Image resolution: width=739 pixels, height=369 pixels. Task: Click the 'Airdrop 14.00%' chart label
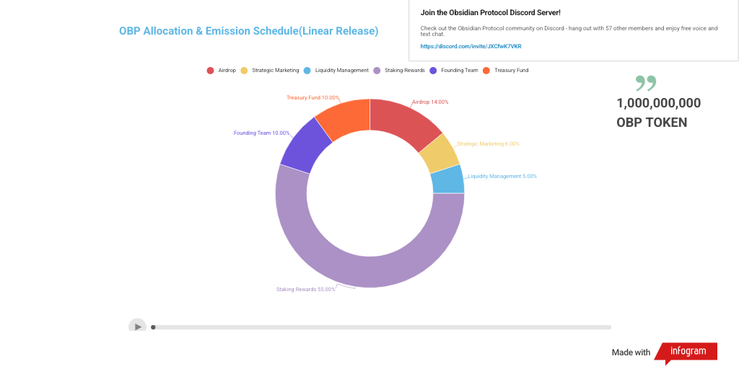[x=430, y=102]
